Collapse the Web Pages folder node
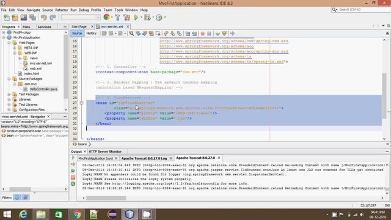The height and width of the screenshot is (220, 391). pyautogui.click(x=9, y=43)
